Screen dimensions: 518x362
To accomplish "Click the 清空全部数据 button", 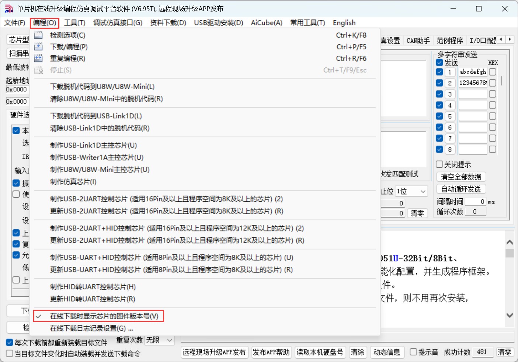I will 461,177.
